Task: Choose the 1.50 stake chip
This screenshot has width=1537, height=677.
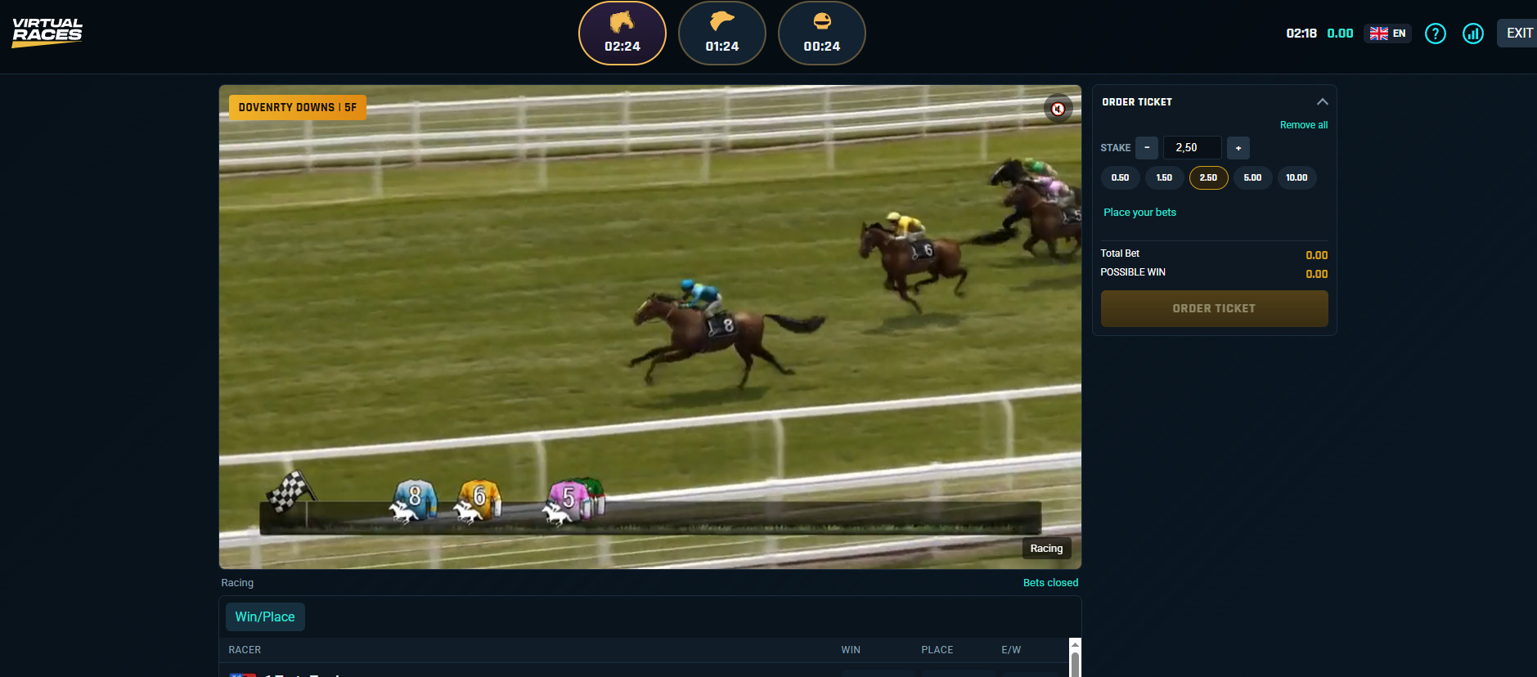Action: click(x=1165, y=177)
